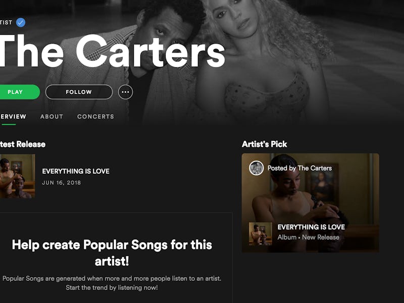Select the Overview tab
Screen dimensions: 404x303
13,117
